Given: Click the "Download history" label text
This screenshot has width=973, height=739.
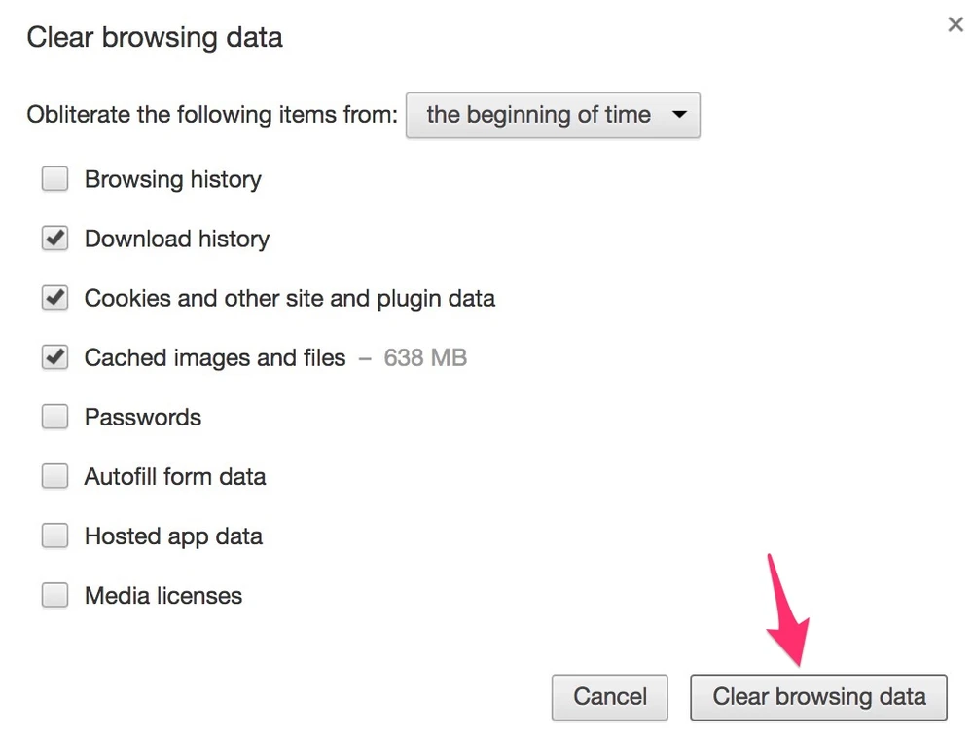Looking at the screenshot, I should point(177,239).
